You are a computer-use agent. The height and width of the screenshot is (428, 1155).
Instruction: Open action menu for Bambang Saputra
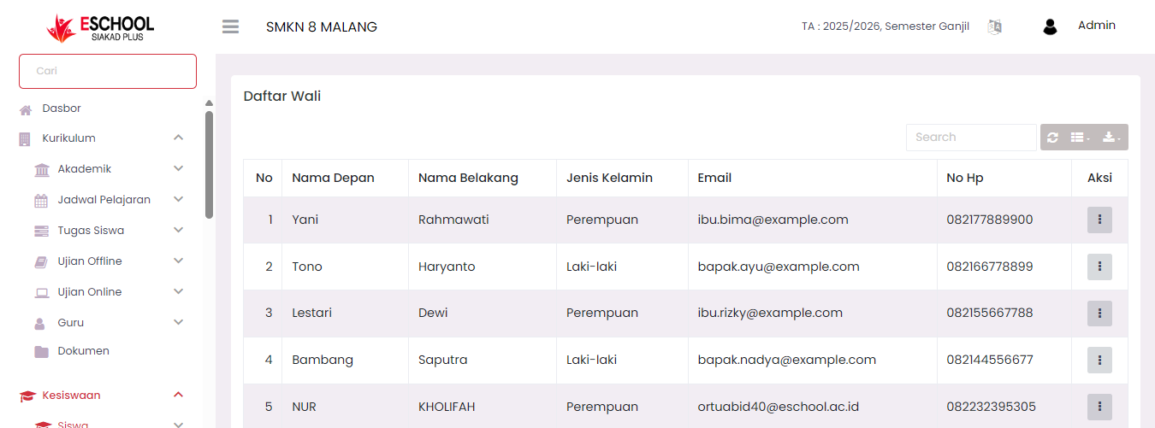pyautogui.click(x=1099, y=360)
